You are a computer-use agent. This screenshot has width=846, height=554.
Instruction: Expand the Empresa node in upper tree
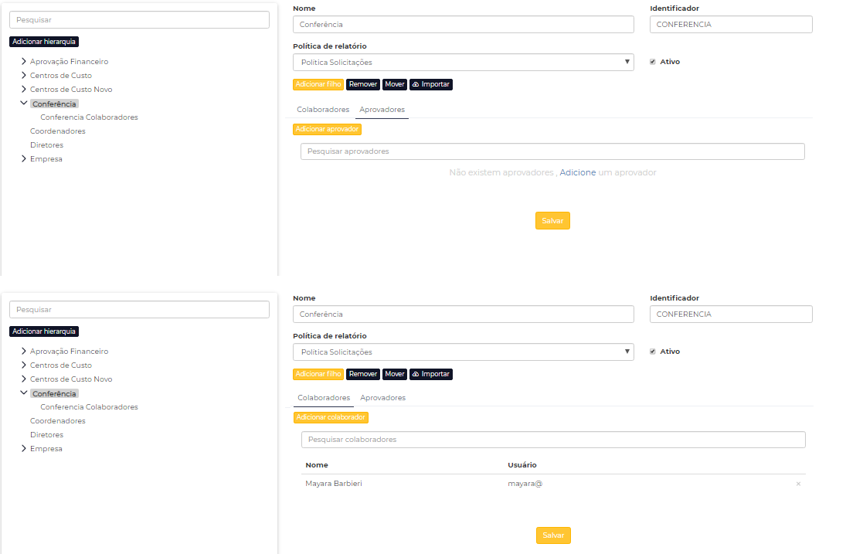(24, 159)
